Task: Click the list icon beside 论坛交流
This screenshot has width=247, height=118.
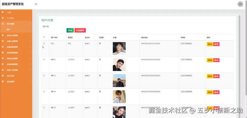Action: click(3, 76)
